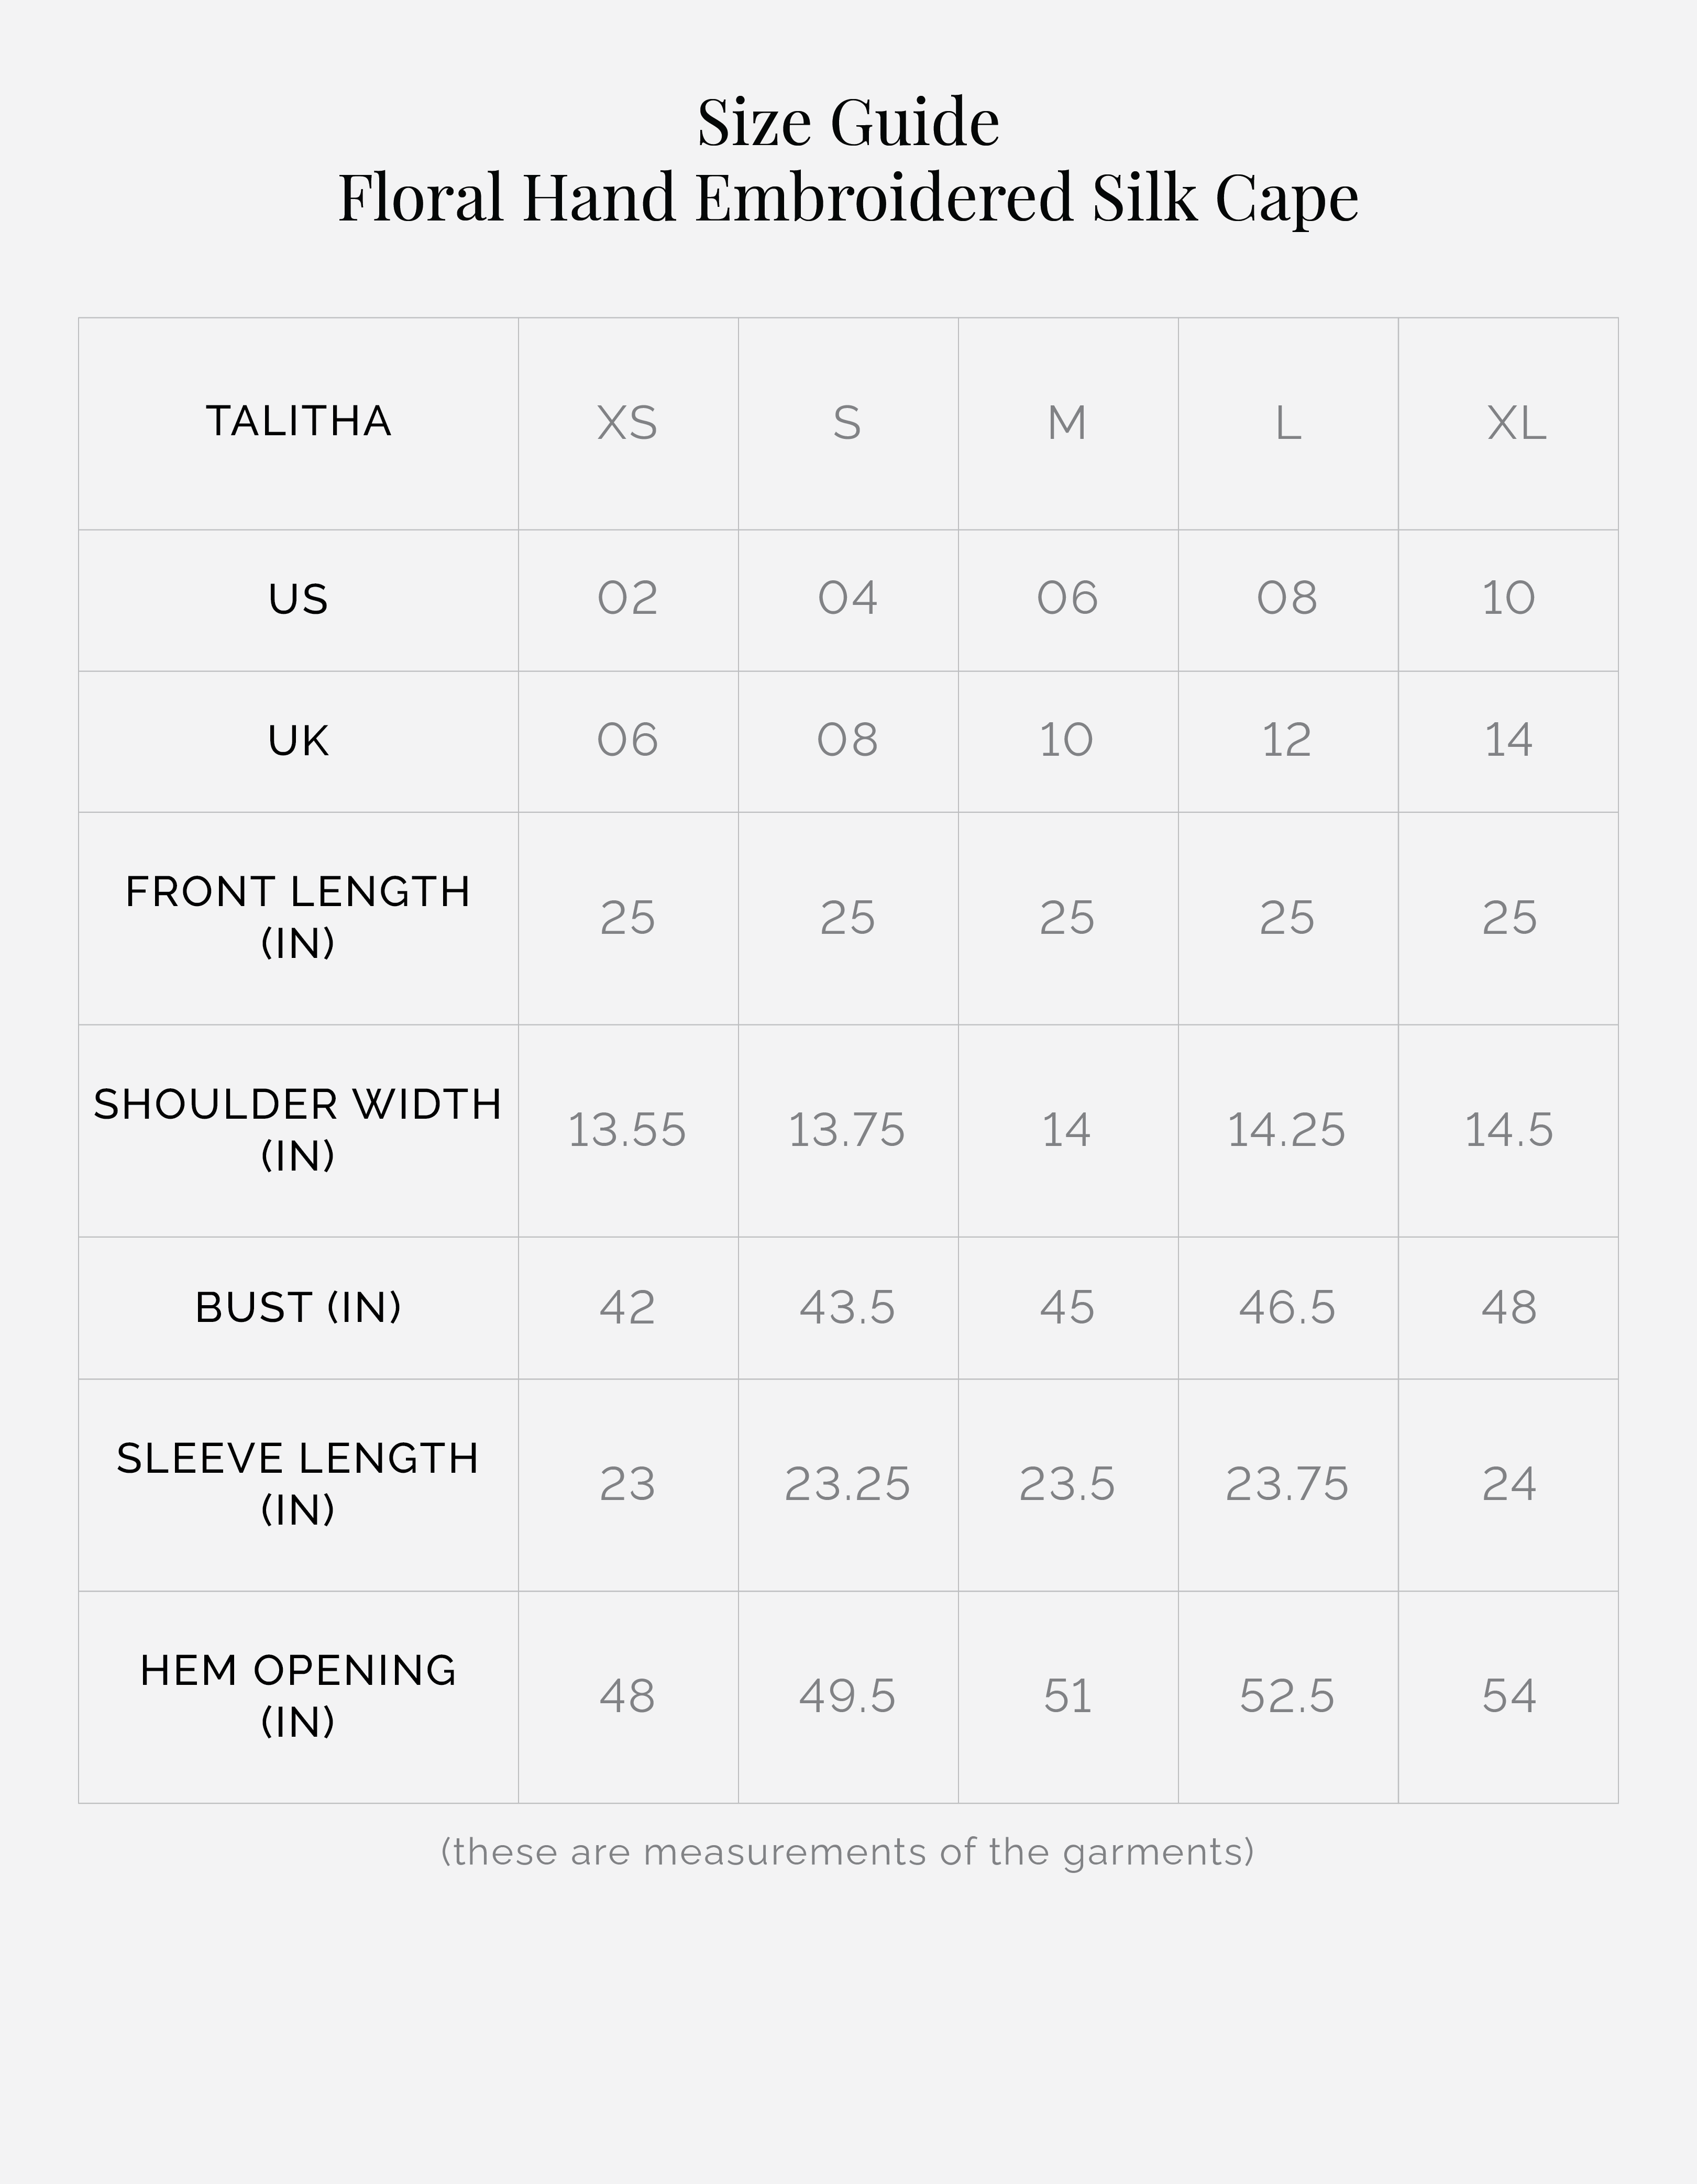Select the US size 04 cell
The image size is (1697, 2184).
[847, 598]
